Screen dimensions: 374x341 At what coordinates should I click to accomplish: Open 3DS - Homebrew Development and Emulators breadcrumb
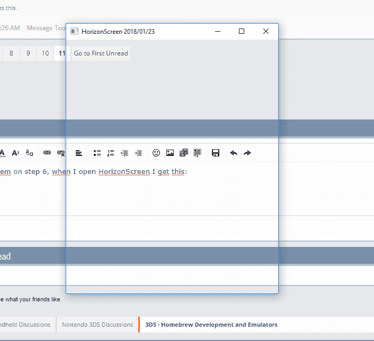coord(211,325)
